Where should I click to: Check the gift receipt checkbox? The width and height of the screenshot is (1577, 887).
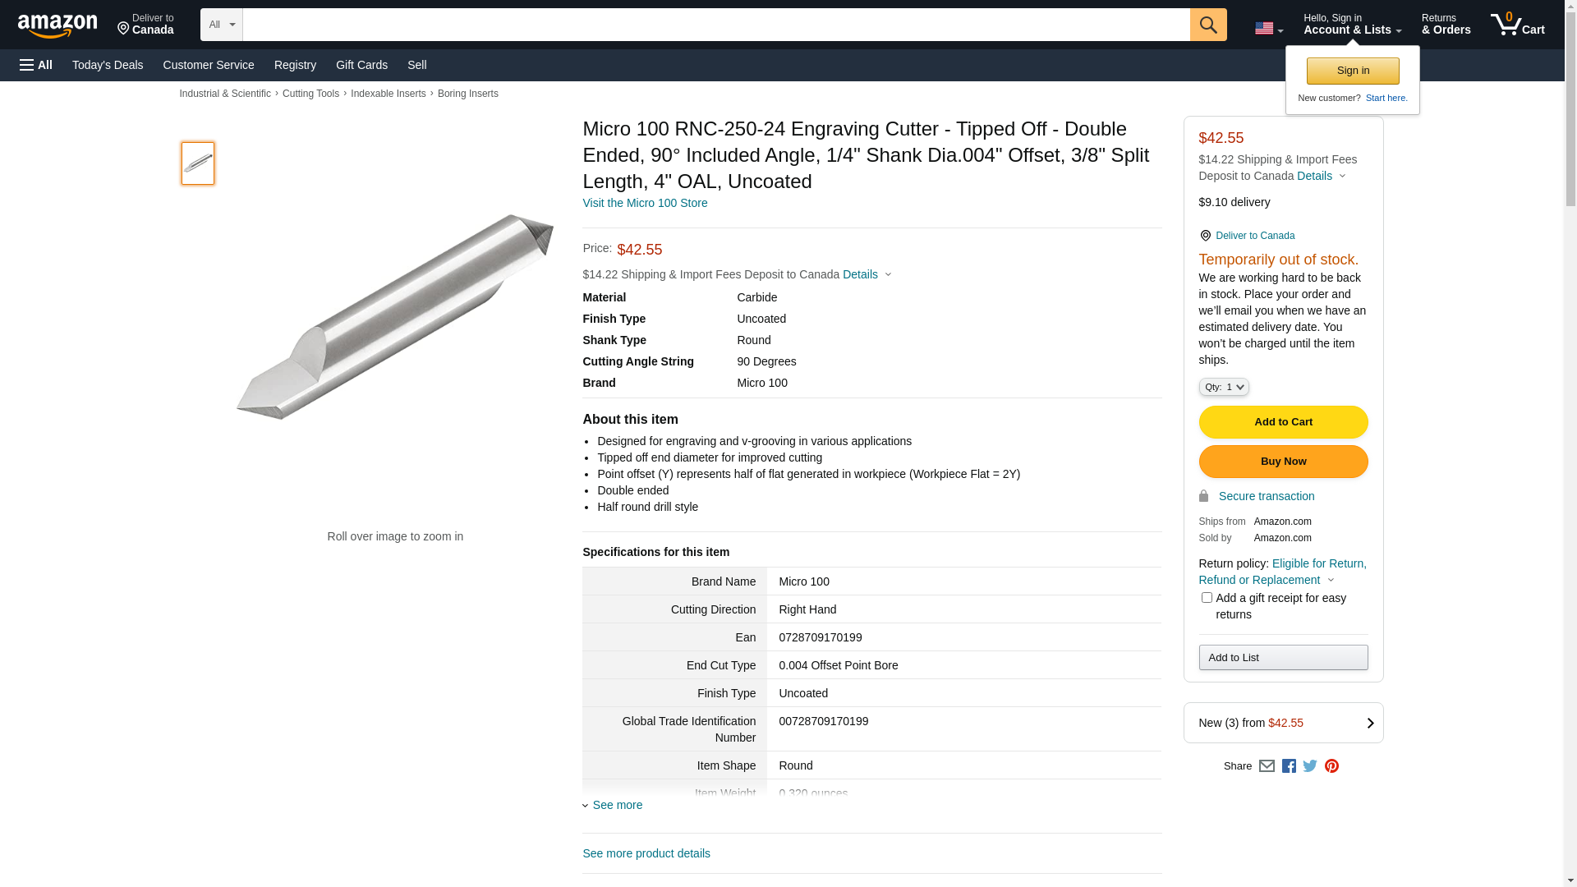point(1207,598)
